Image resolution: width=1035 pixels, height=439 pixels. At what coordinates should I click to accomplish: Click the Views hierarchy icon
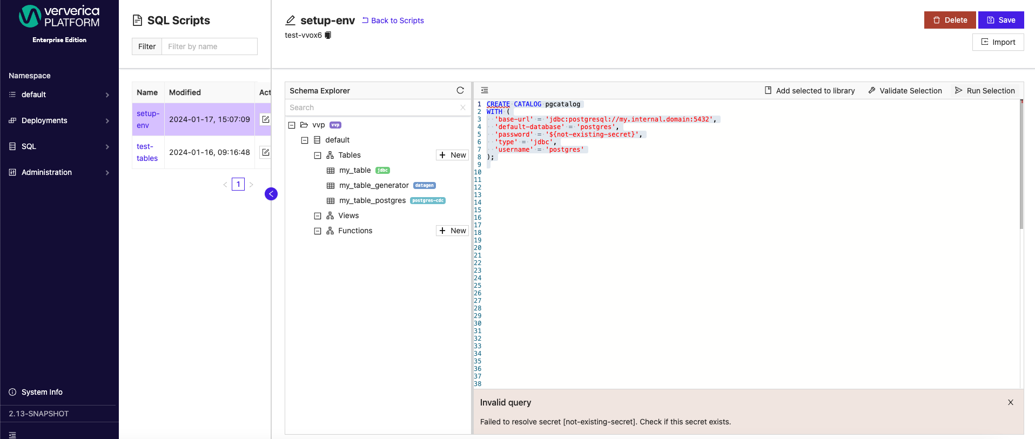330,215
